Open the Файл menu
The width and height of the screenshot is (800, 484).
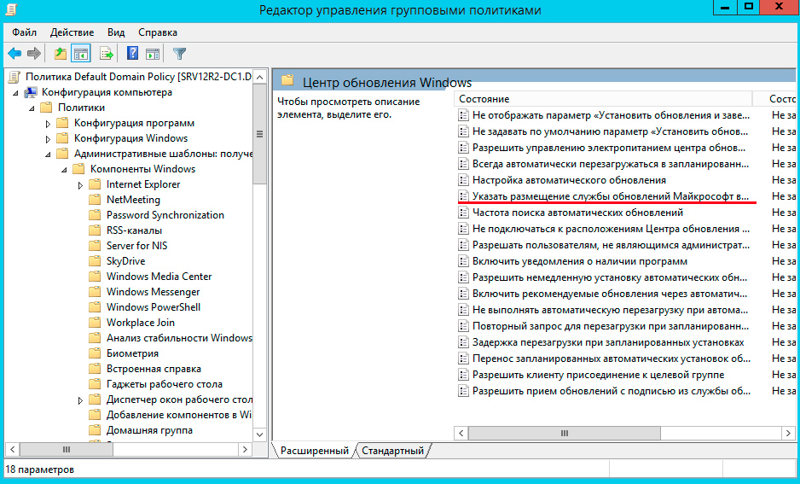[24, 32]
